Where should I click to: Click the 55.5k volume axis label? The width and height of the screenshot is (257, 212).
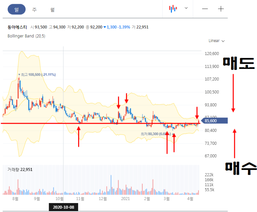coord(210,190)
